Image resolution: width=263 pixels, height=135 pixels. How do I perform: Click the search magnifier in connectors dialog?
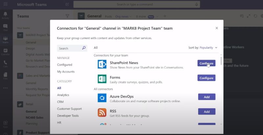pyautogui.click(x=84, y=48)
